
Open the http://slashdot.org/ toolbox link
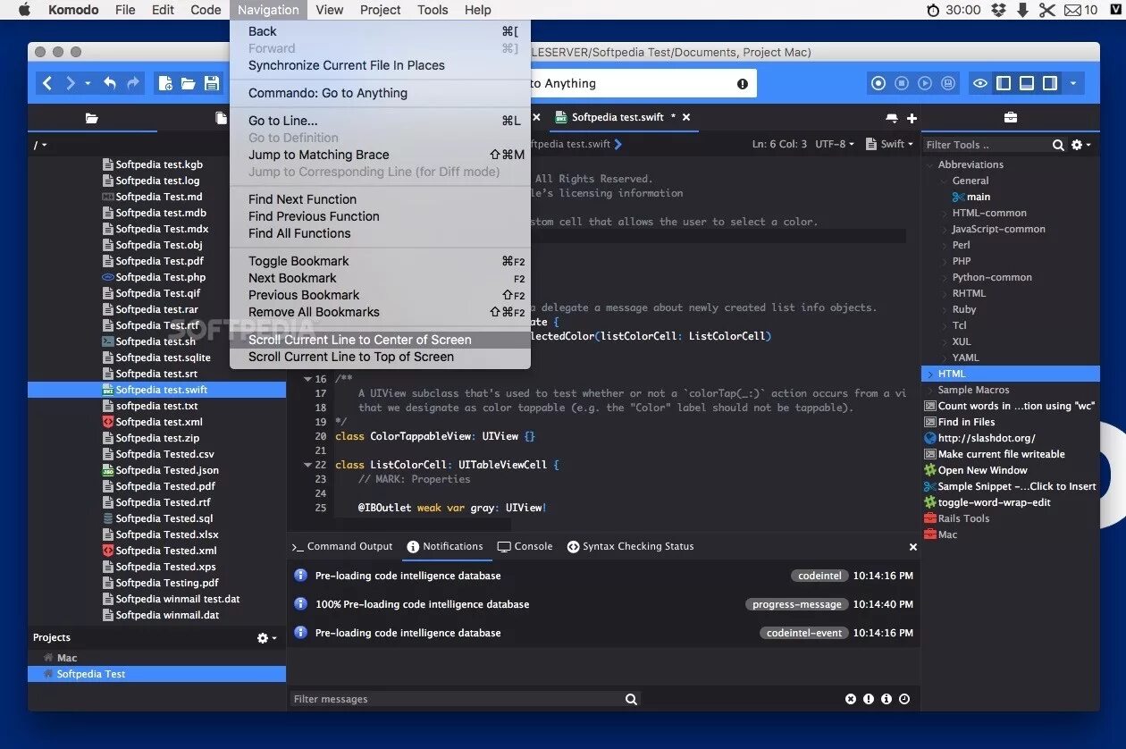tap(987, 438)
